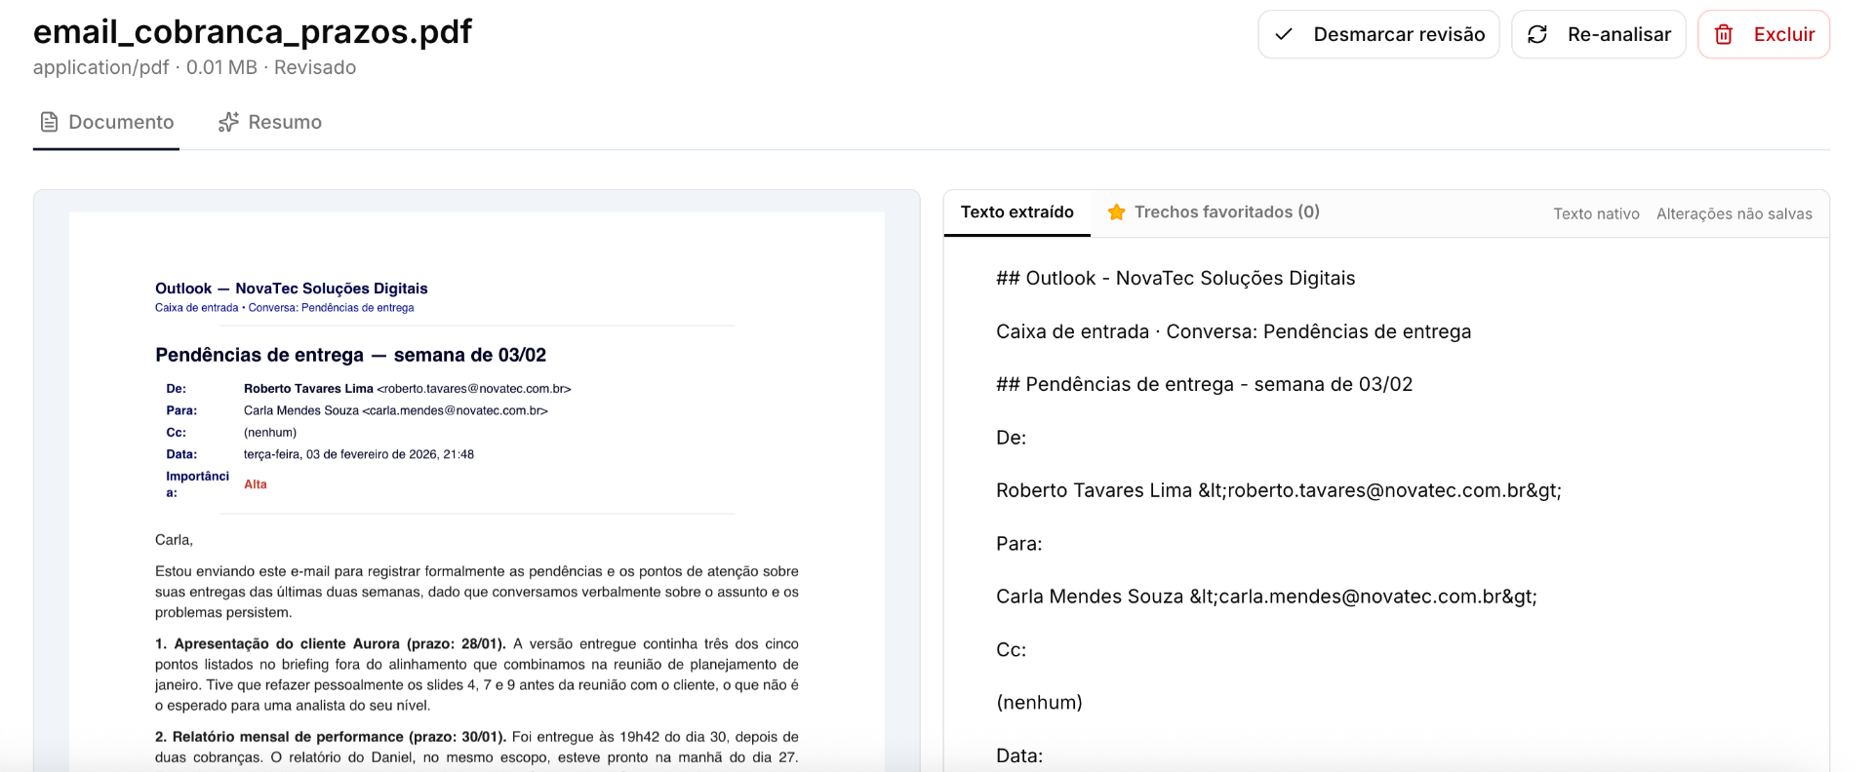Open the Trechos favoritados (0) tab
The height and width of the screenshot is (772, 1873).
[1214, 212]
